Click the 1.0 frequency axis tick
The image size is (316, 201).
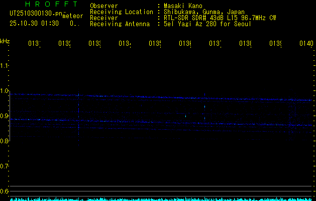tap(5, 91)
